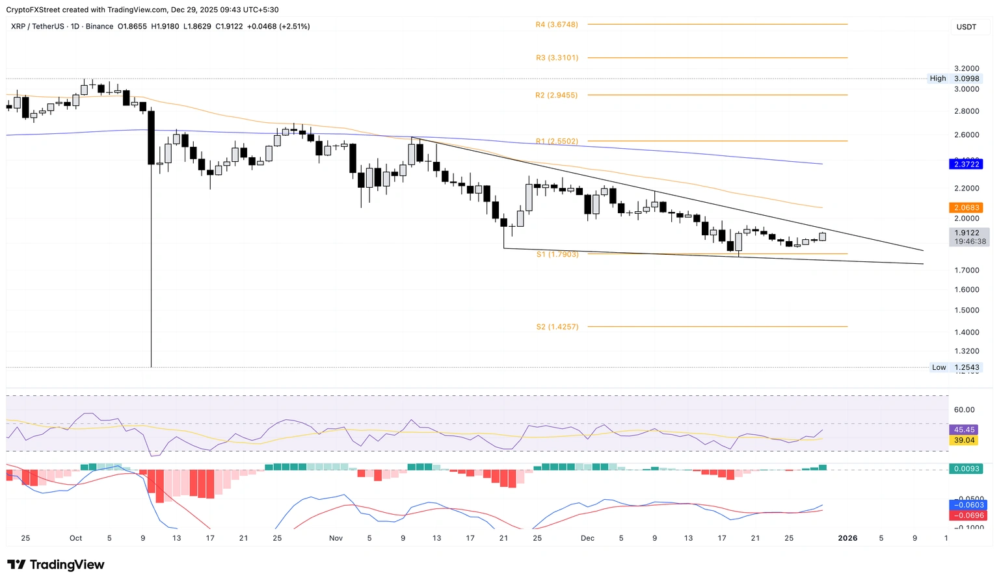Click the 2026 label on time axis
The width and height of the screenshot is (999, 583).
coord(847,538)
